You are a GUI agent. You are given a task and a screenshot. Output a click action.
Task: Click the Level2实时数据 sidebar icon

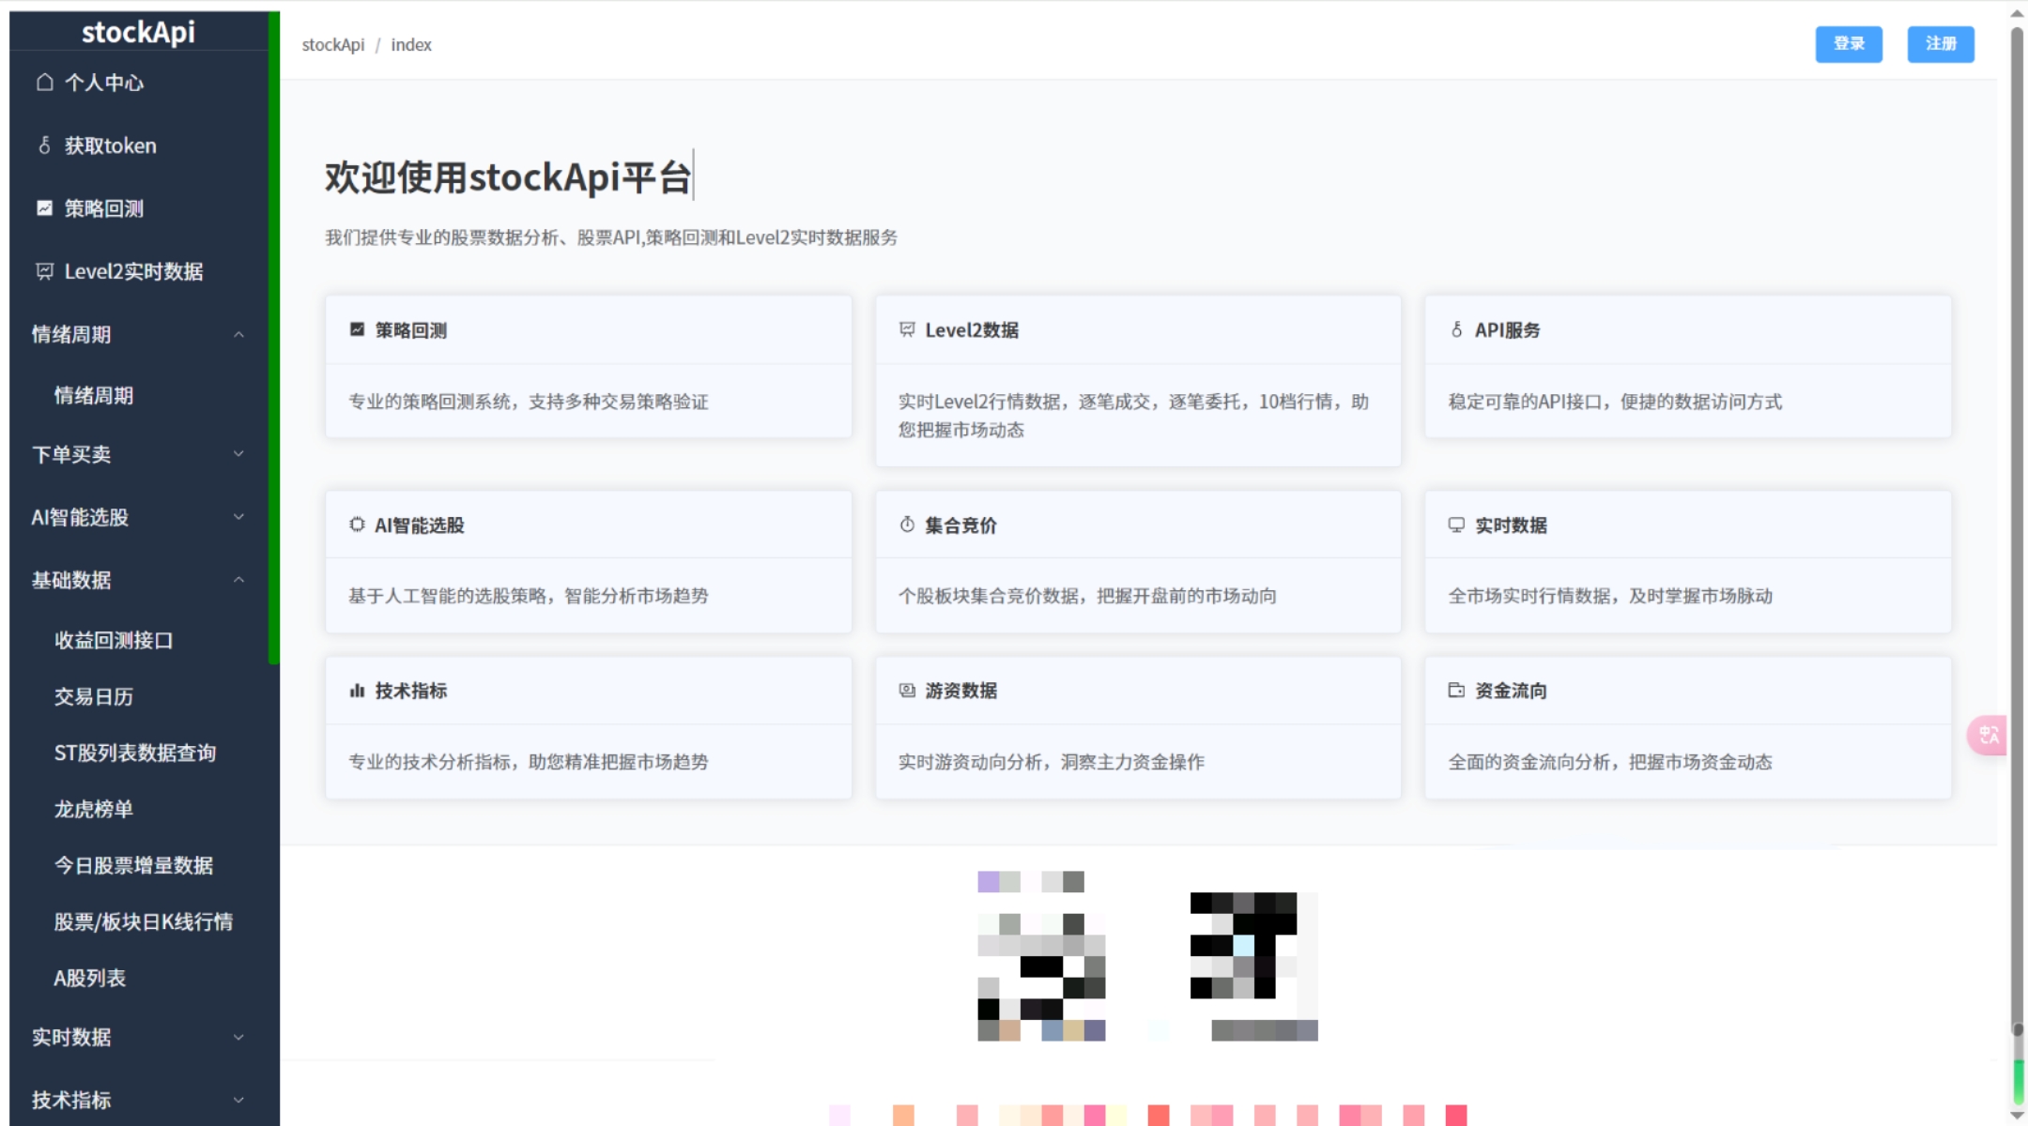click(x=44, y=271)
